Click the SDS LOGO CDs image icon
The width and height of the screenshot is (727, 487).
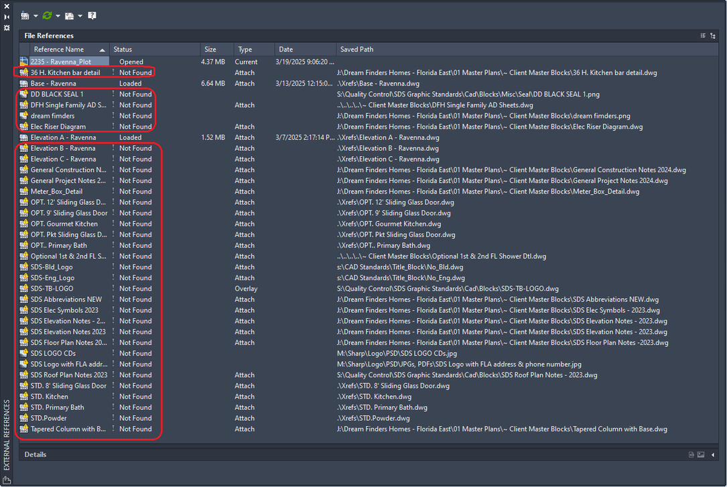pos(24,353)
